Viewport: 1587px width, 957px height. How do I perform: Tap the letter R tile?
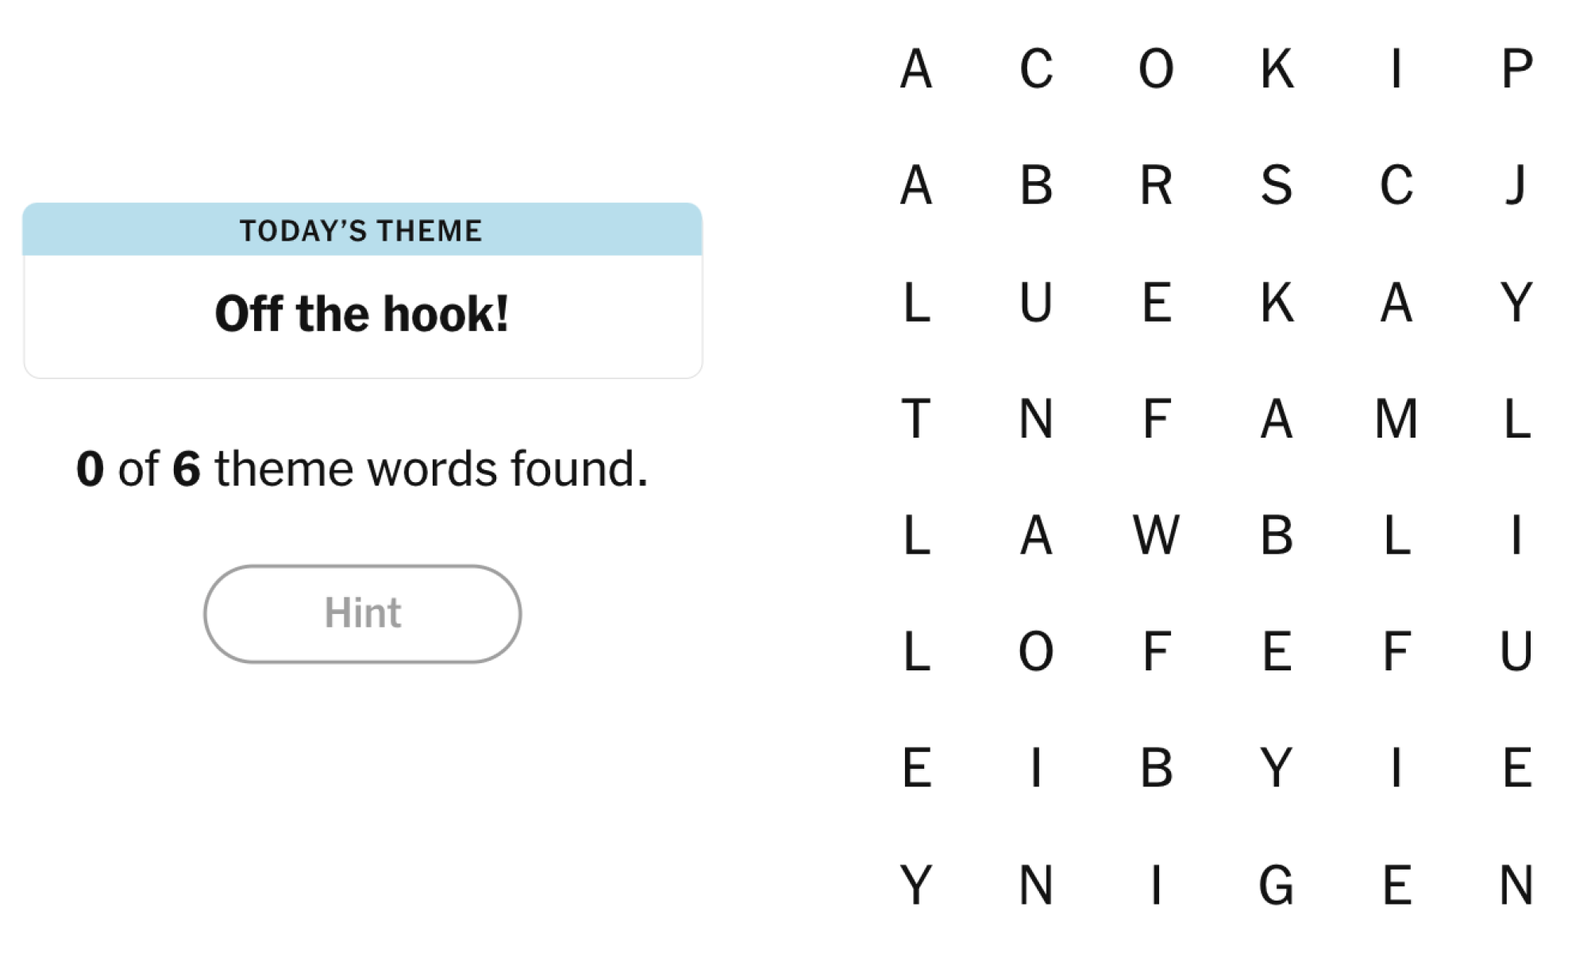click(1156, 185)
